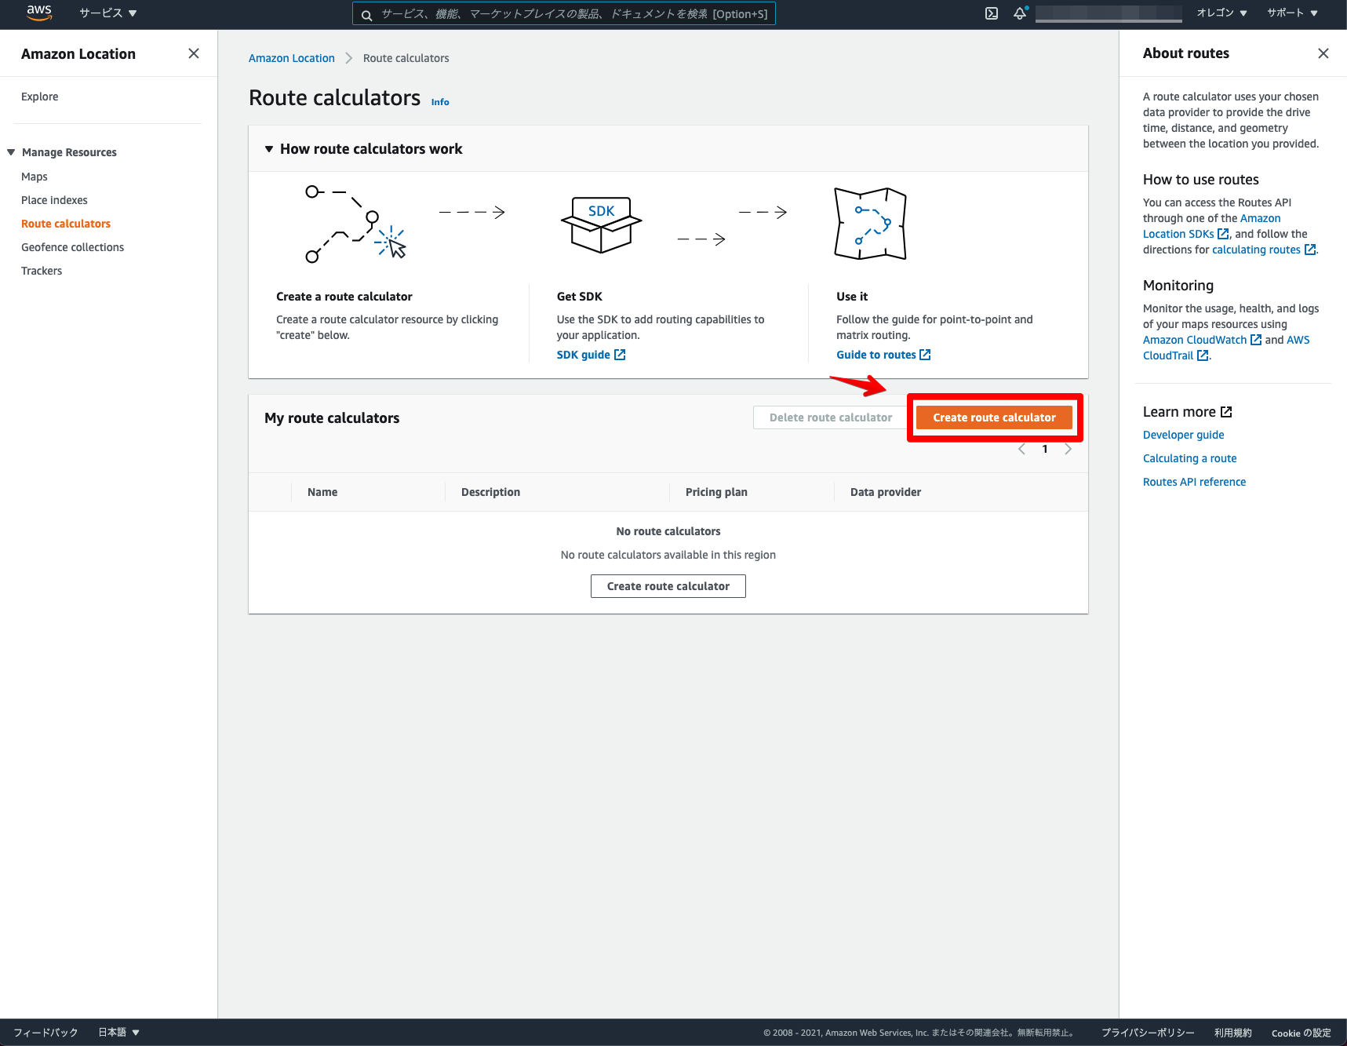The height and width of the screenshot is (1046, 1347).
Task: Click page number 1 in pagination
Action: (x=1045, y=449)
